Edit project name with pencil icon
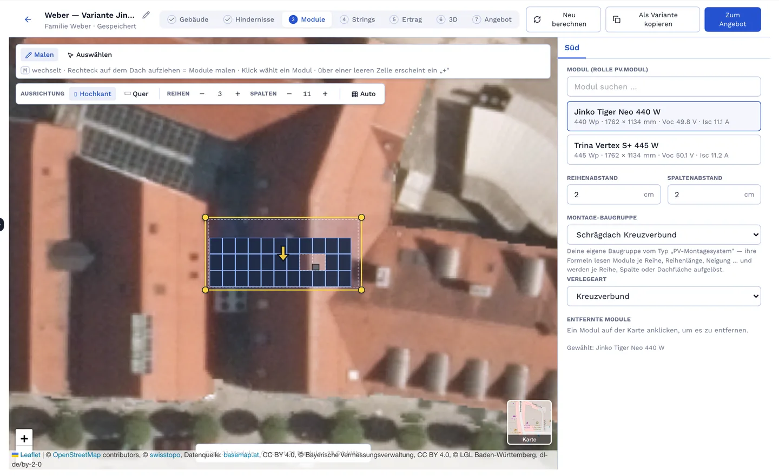This screenshot has width=779, height=476. tap(146, 15)
